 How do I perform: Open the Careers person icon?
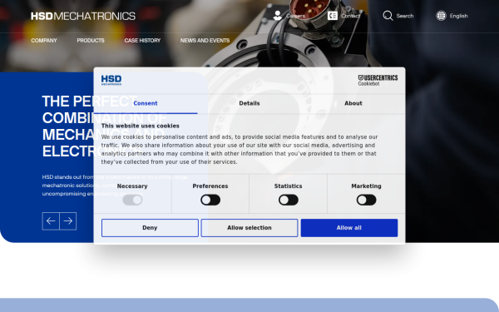coord(278,16)
